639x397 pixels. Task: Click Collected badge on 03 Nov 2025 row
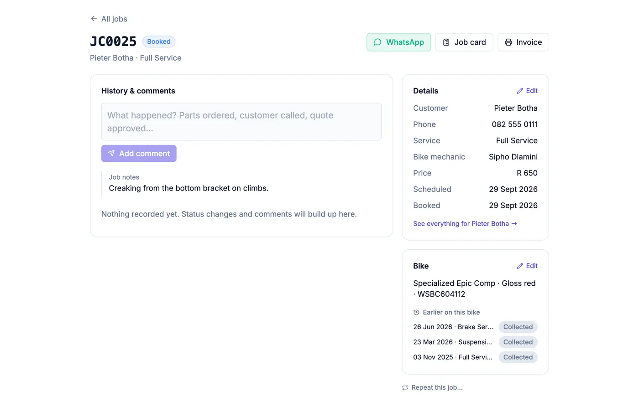click(x=518, y=357)
